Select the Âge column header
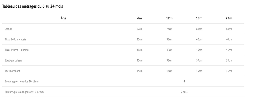Image resolution: width=255 pixels, height=104 pixels. 63,18
